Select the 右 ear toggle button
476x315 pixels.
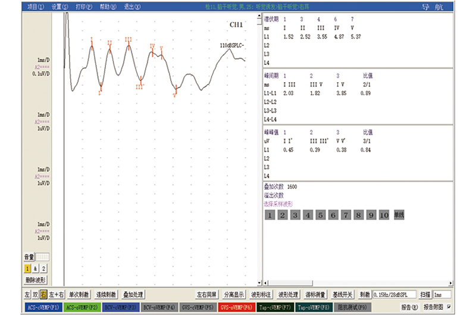[43, 295]
